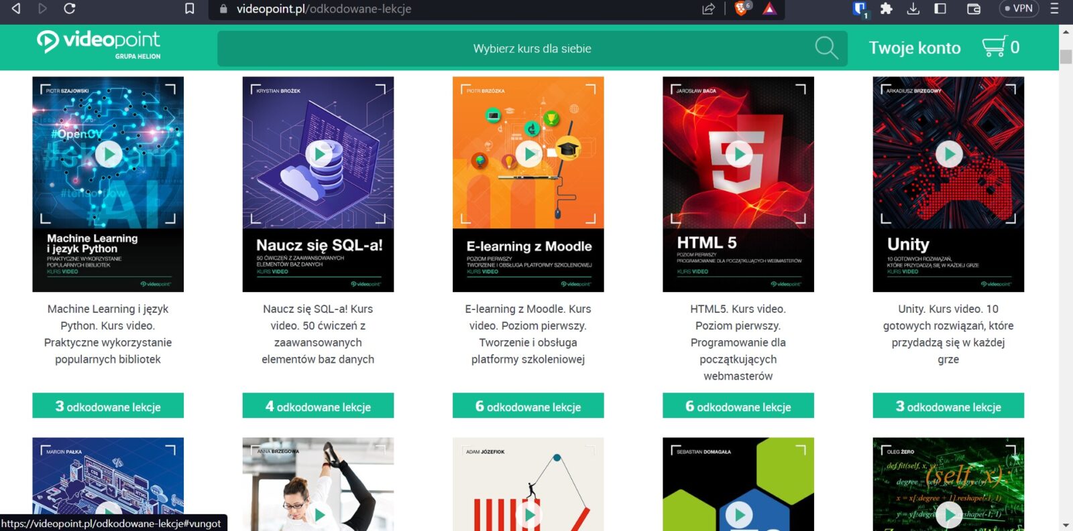Click the videopoint logo
The height and width of the screenshot is (531, 1073).
tap(99, 44)
